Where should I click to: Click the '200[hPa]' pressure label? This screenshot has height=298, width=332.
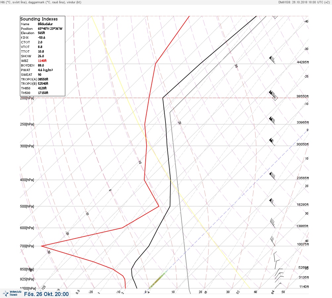pos(27,98)
